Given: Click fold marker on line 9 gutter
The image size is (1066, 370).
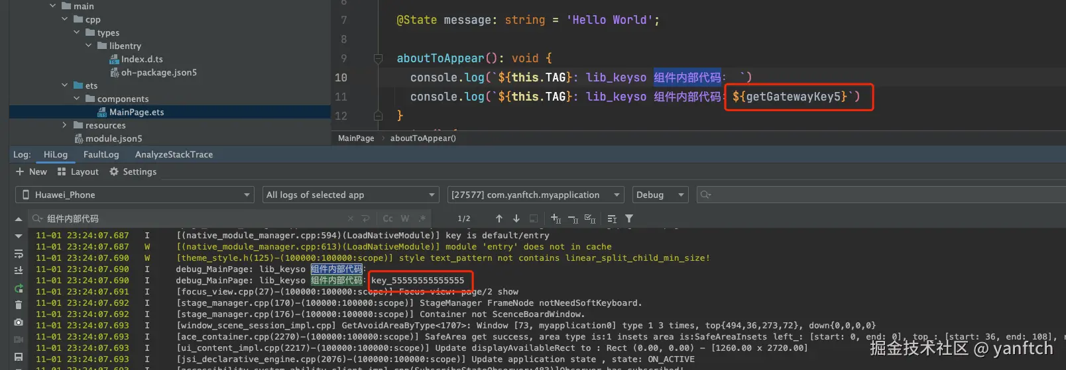Looking at the screenshot, I should click(378, 58).
